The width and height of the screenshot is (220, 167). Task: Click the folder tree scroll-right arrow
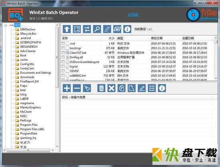(53, 150)
